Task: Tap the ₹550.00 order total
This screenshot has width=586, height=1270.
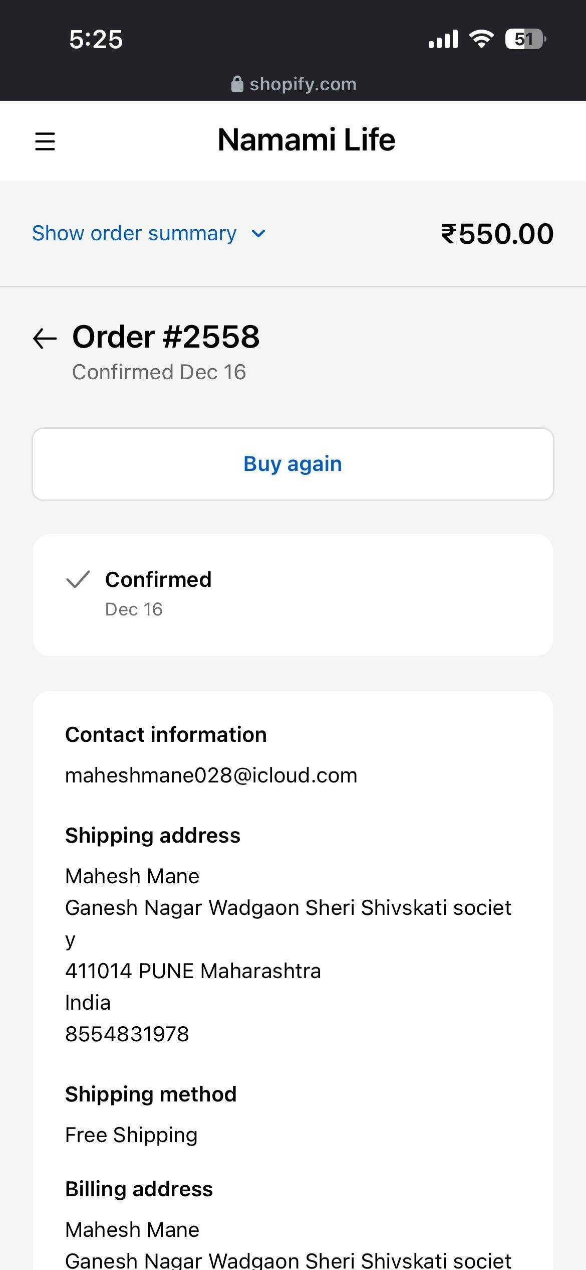Action: pos(497,234)
